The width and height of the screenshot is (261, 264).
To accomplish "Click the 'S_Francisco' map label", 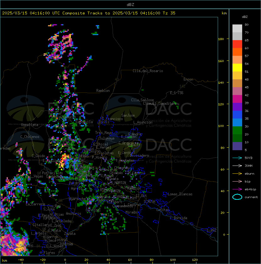I will (x=112, y=119).
